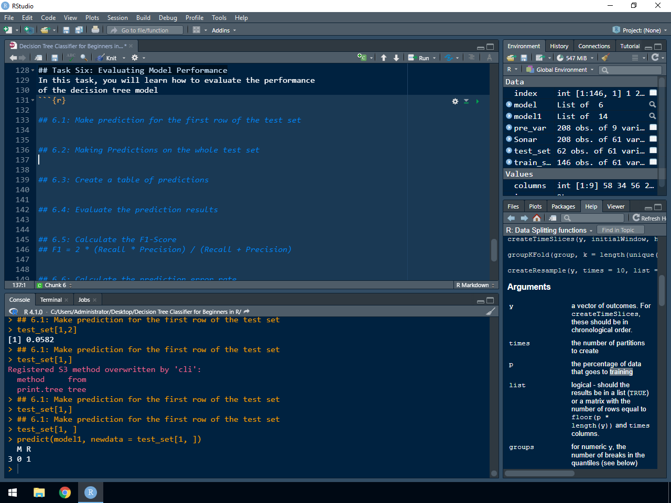Click the code editor vertical scrollbar
This screenshot has width=671, height=503.
pos(494,250)
